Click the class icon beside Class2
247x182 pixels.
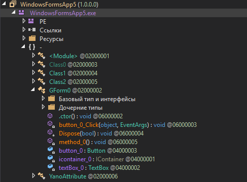[42, 81]
